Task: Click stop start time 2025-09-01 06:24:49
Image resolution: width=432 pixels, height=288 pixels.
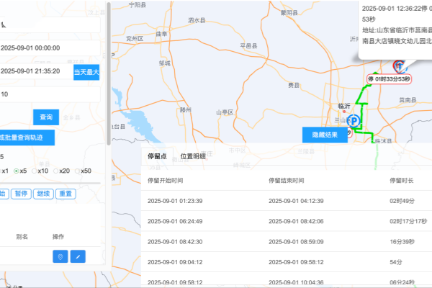Action: click(175, 221)
